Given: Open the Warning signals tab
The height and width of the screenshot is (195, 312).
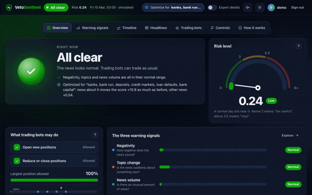Looking at the screenshot, I should [93, 28].
